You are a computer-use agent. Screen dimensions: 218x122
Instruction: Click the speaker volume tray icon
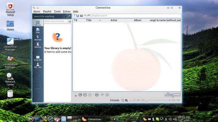175,119
